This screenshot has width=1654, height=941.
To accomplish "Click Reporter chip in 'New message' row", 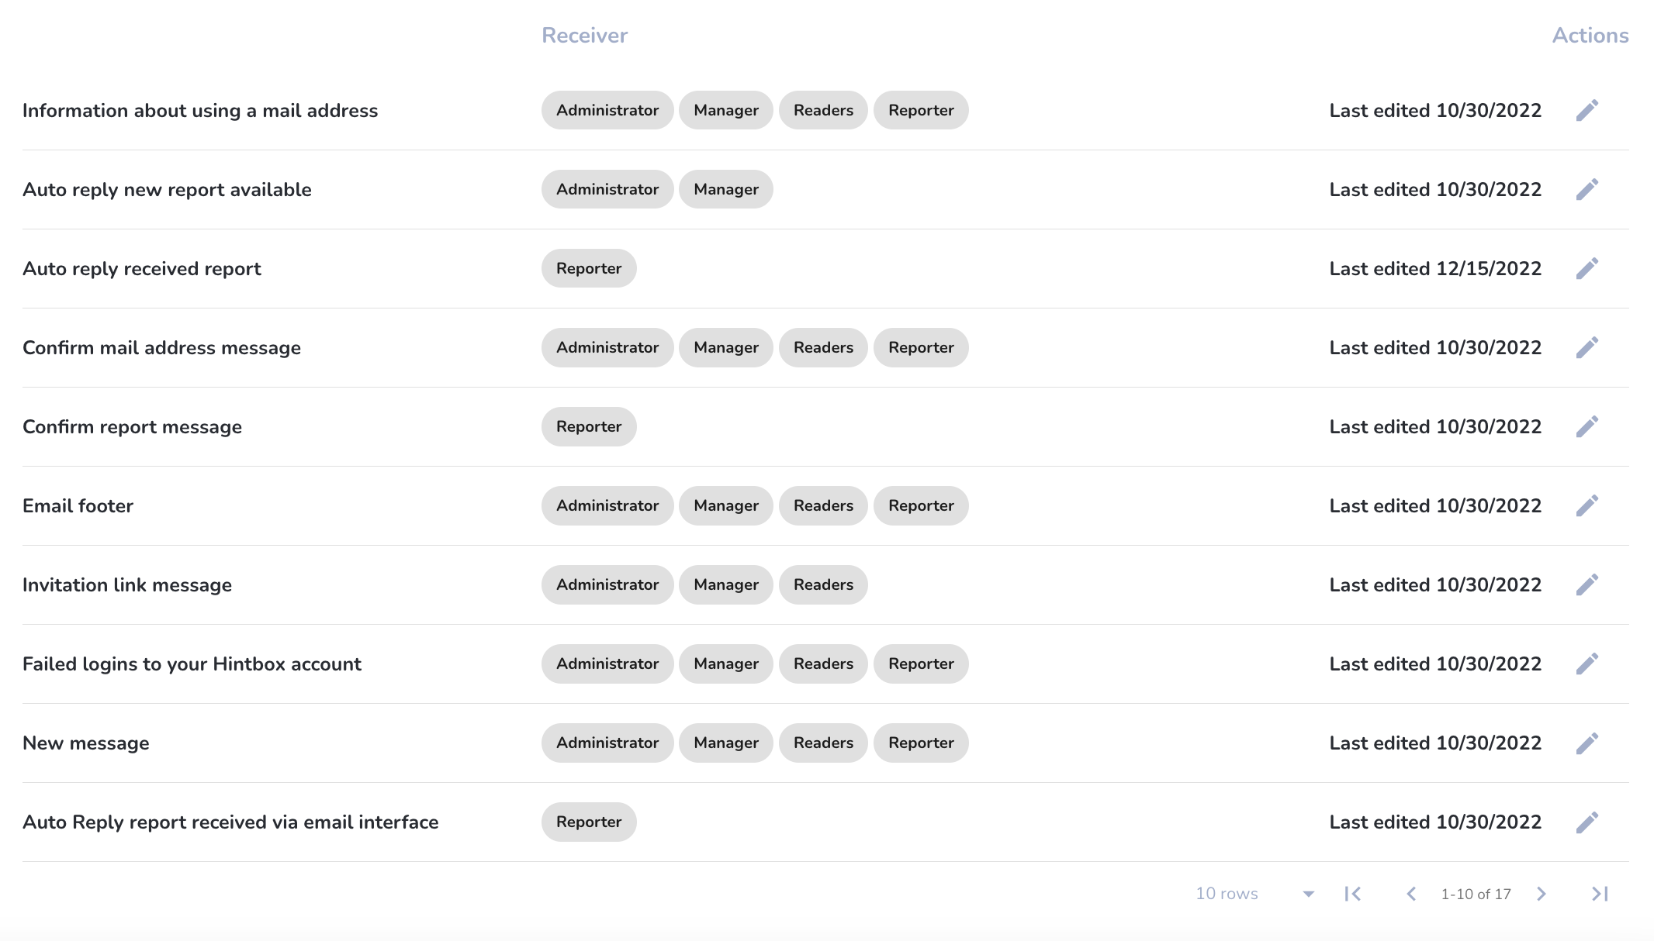I will 921,743.
